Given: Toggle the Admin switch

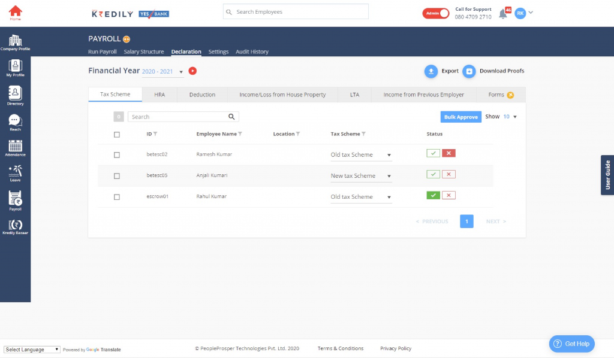Looking at the screenshot, I should [435, 13].
